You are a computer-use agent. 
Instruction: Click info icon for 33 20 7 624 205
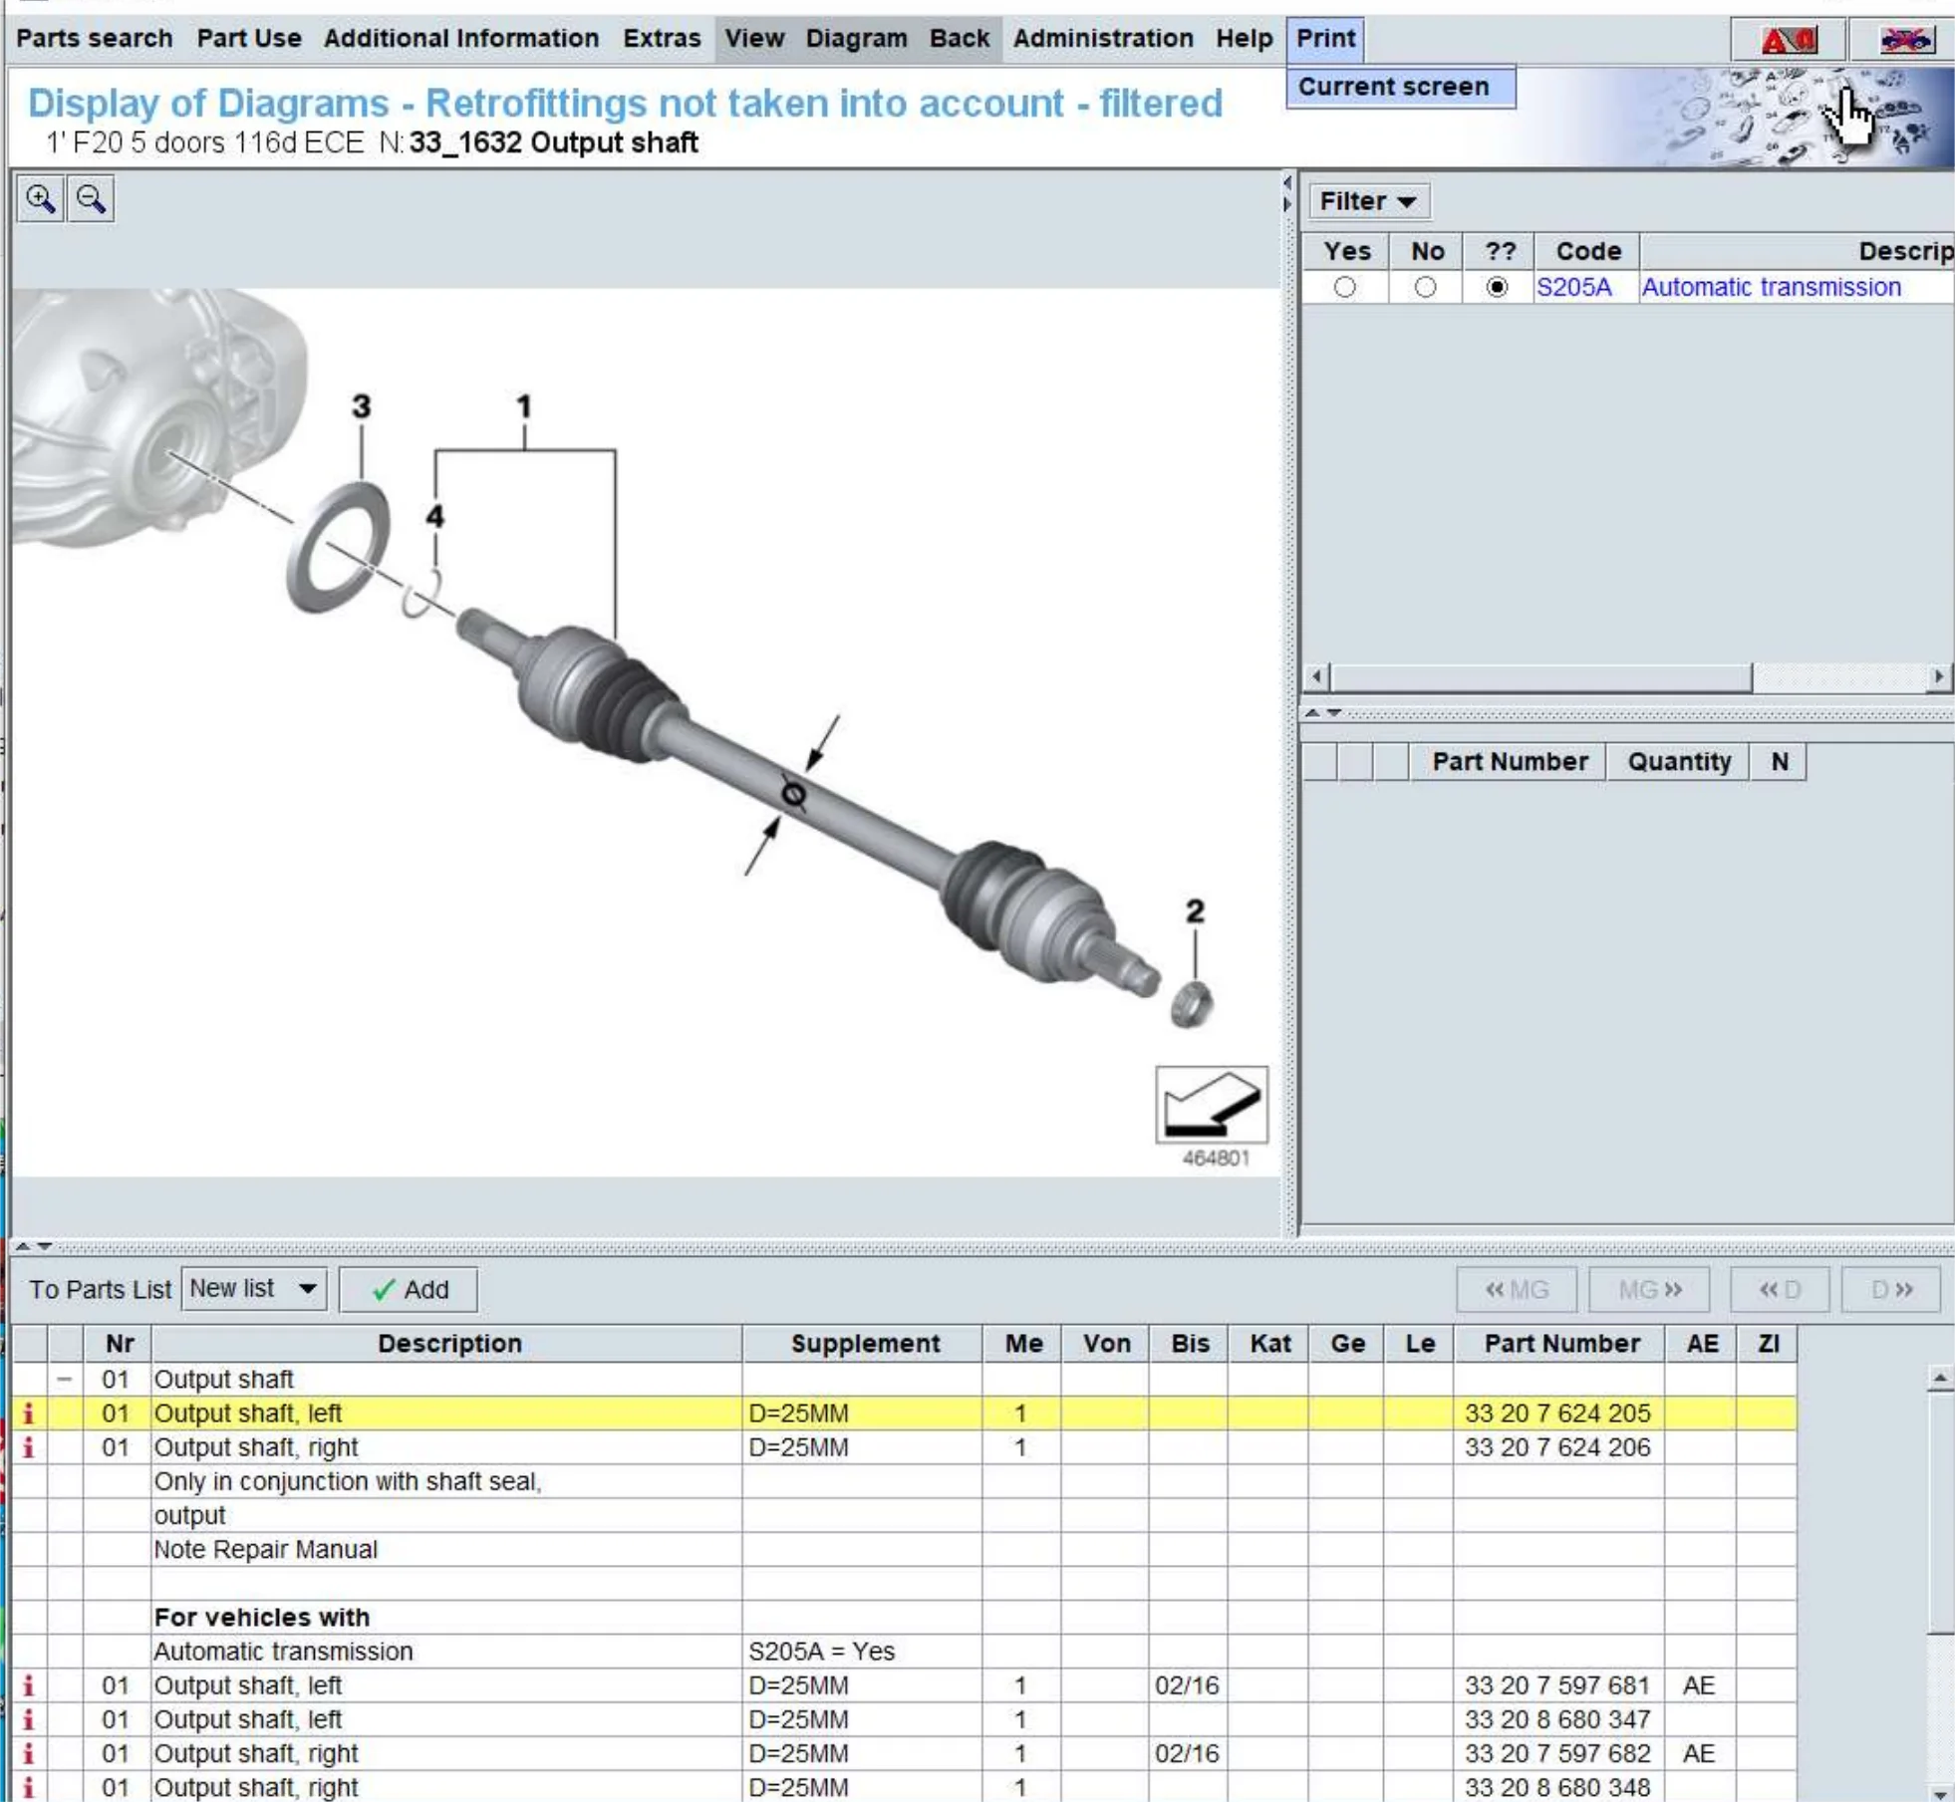click(28, 1414)
